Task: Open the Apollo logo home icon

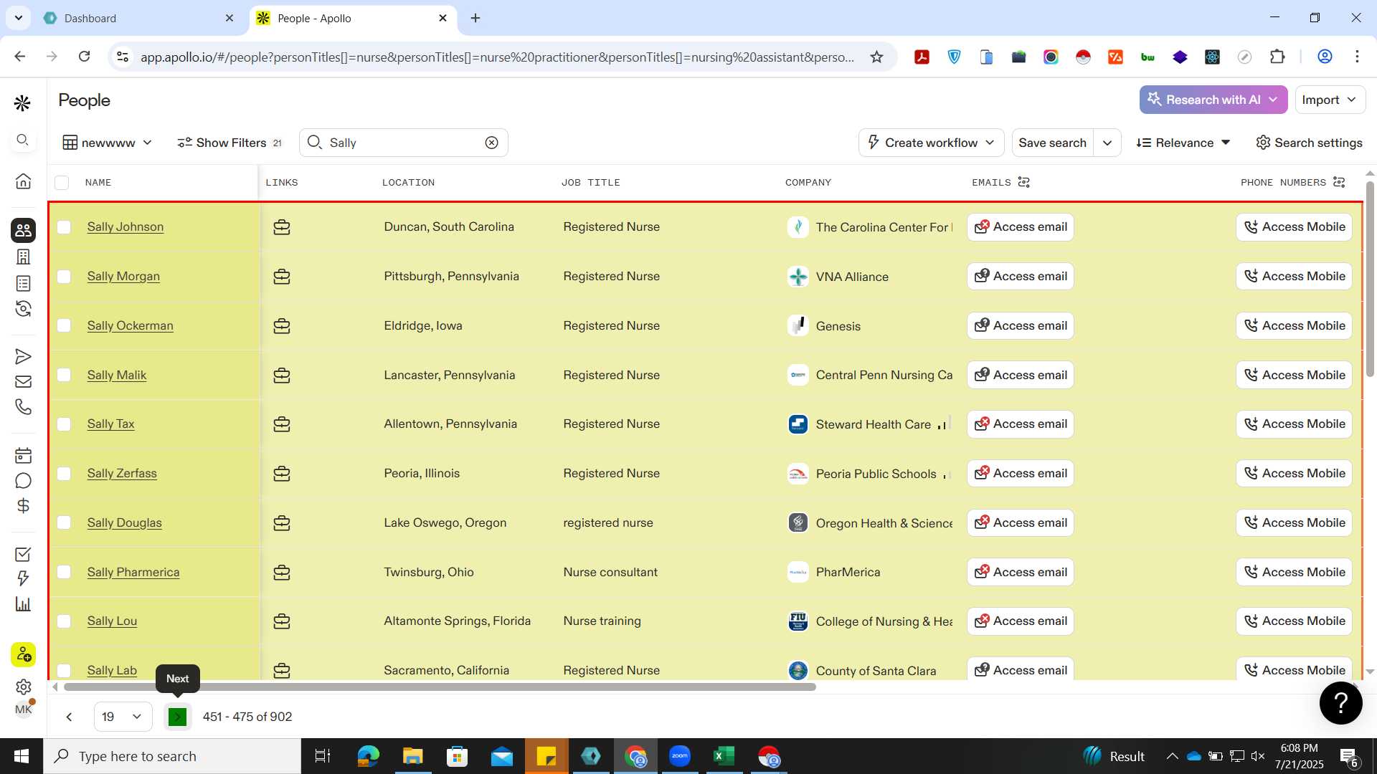Action: 22,103
